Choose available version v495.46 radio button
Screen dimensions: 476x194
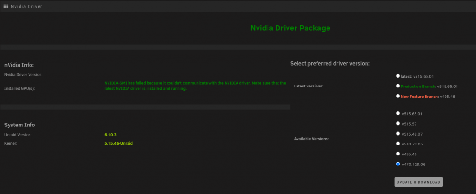coord(398,154)
